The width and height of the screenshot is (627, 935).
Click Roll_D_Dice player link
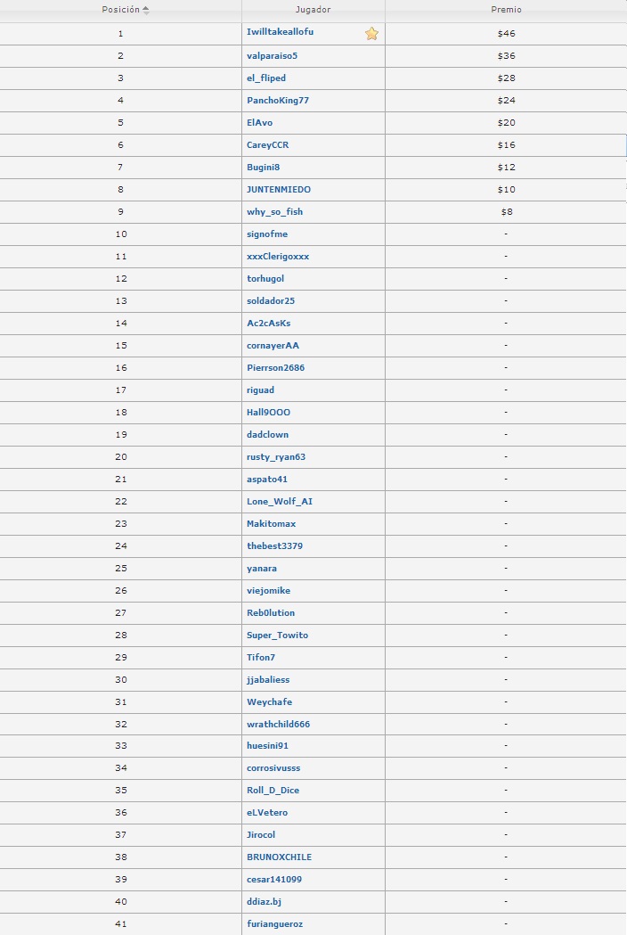[x=273, y=790]
